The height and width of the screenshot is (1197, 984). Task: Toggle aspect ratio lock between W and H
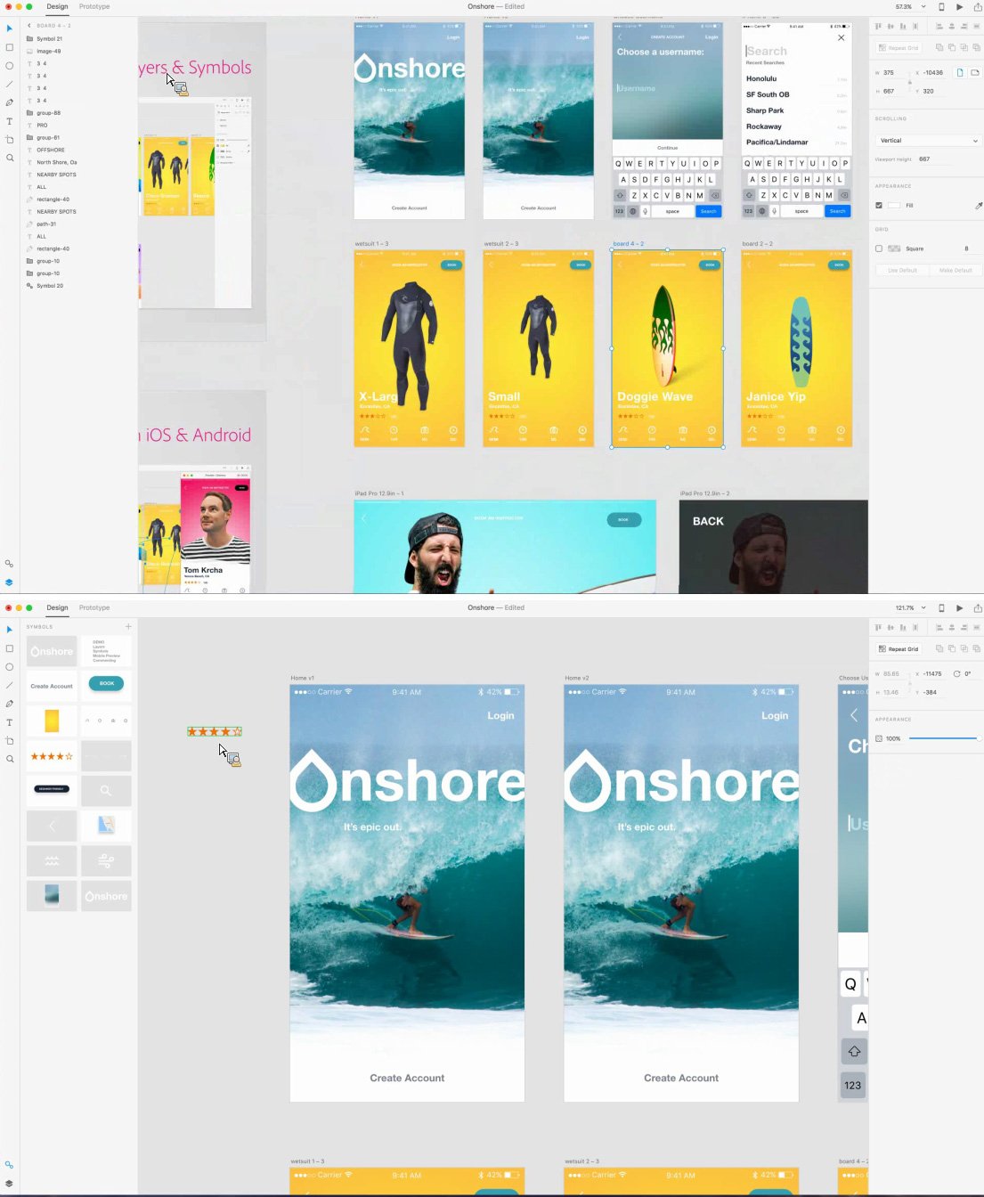[x=909, y=82]
